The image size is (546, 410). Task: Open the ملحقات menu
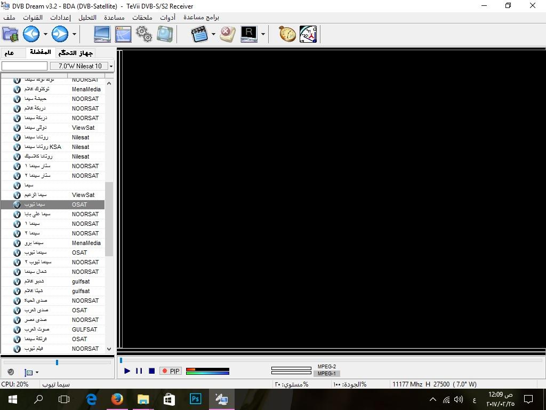142,18
